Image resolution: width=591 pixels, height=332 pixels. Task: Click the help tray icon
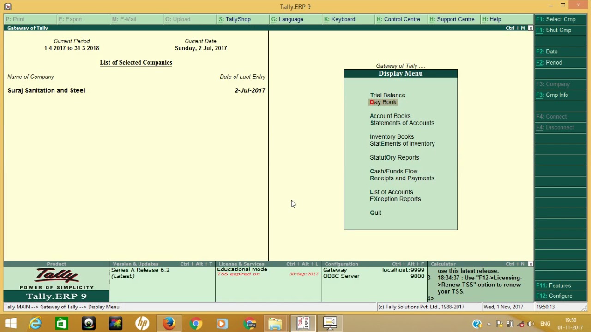point(477,324)
